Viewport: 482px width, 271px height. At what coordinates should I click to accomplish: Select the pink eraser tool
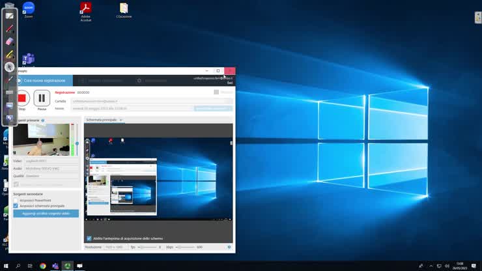coord(9,41)
